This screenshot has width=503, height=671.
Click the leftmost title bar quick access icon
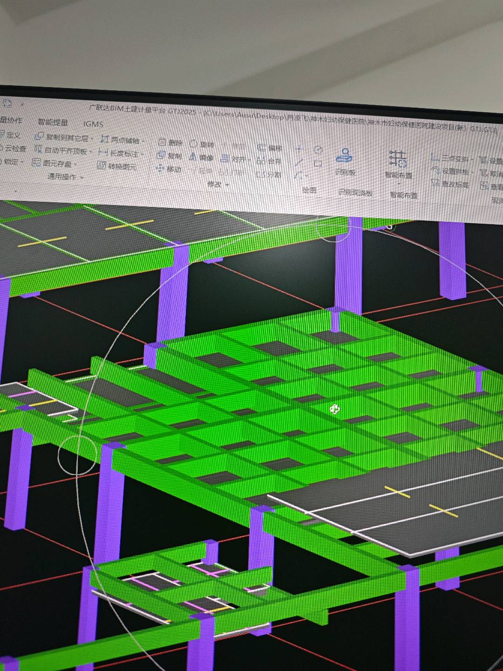[7, 103]
